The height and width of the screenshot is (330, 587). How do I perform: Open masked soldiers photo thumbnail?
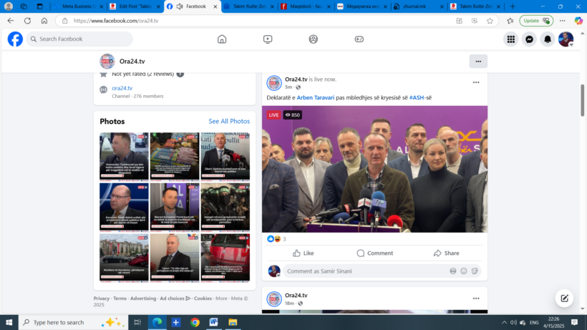click(x=225, y=207)
